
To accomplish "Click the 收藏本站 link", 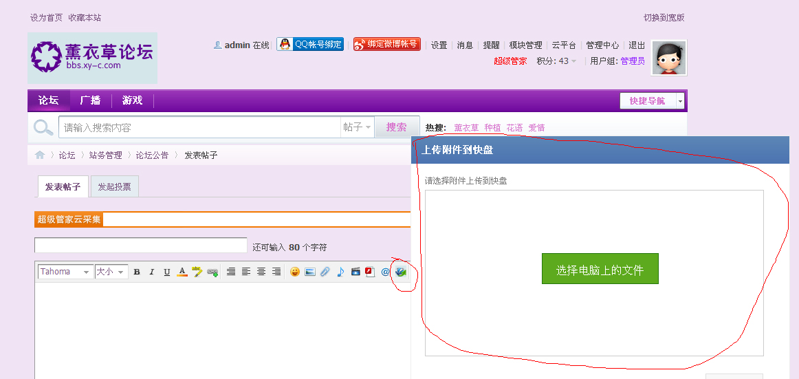I will (x=85, y=17).
